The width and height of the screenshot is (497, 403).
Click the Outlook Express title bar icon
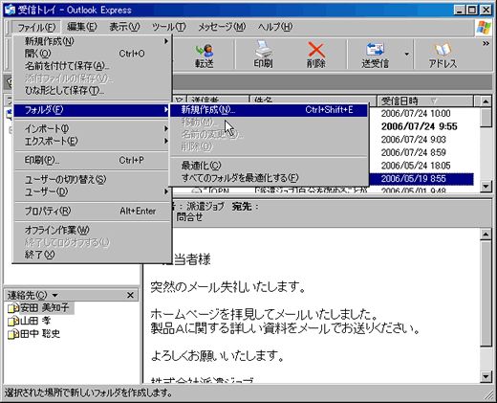point(10,10)
